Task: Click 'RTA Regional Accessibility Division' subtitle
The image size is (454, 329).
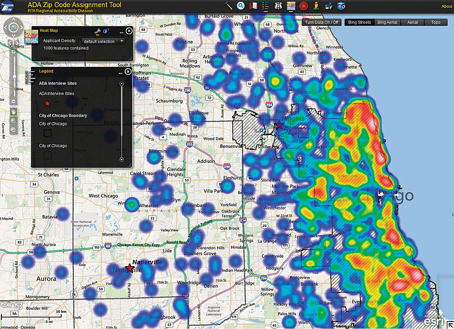Action: point(60,11)
